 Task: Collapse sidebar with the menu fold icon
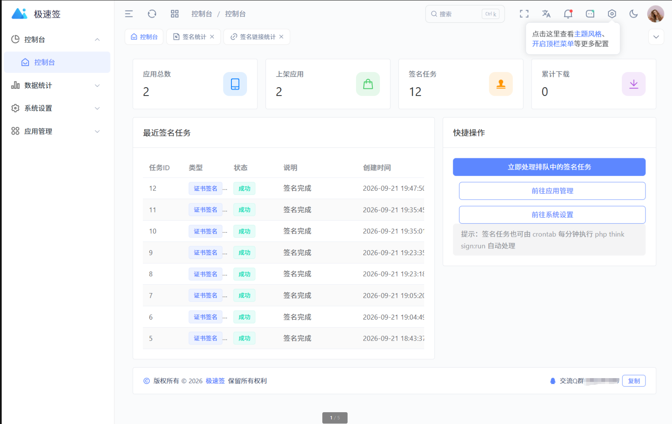click(x=129, y=14)
